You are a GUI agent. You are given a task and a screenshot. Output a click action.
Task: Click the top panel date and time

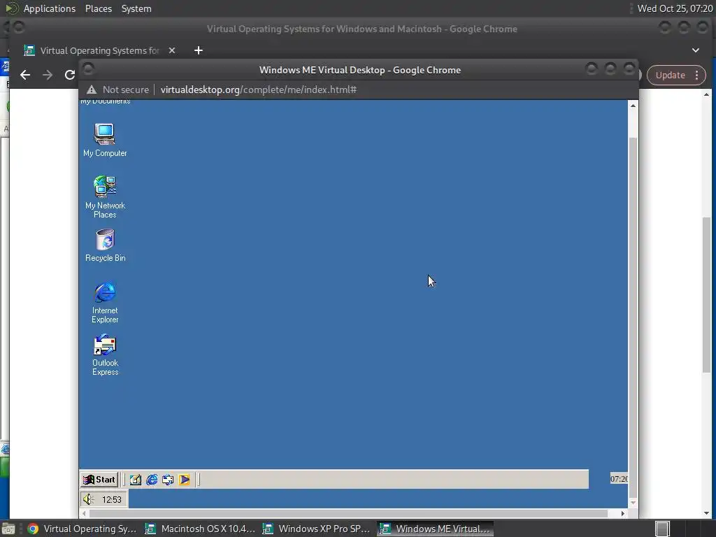(x=675, y=8)
